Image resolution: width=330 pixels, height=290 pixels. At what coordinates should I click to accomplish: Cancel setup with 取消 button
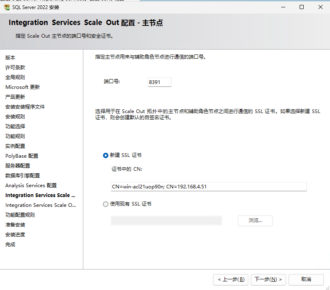tap(306, 279)
